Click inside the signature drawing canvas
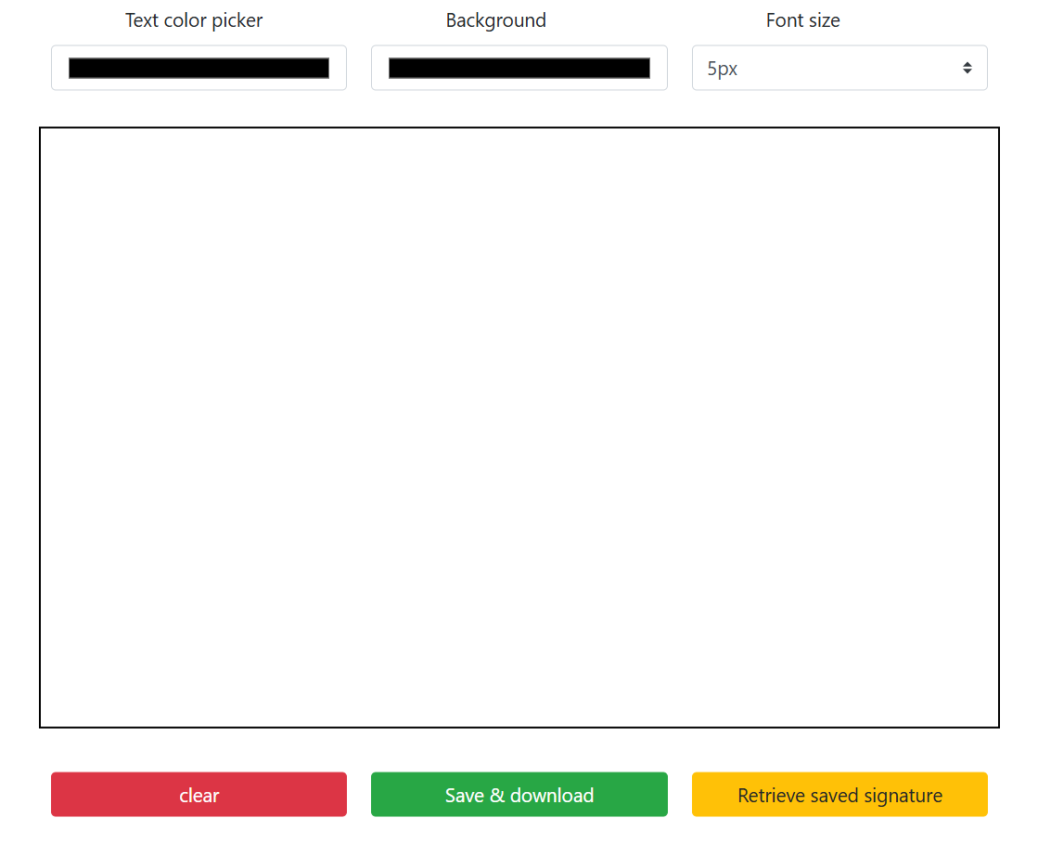This screenshot has width=1038, height=843. (x=519, y=428)
